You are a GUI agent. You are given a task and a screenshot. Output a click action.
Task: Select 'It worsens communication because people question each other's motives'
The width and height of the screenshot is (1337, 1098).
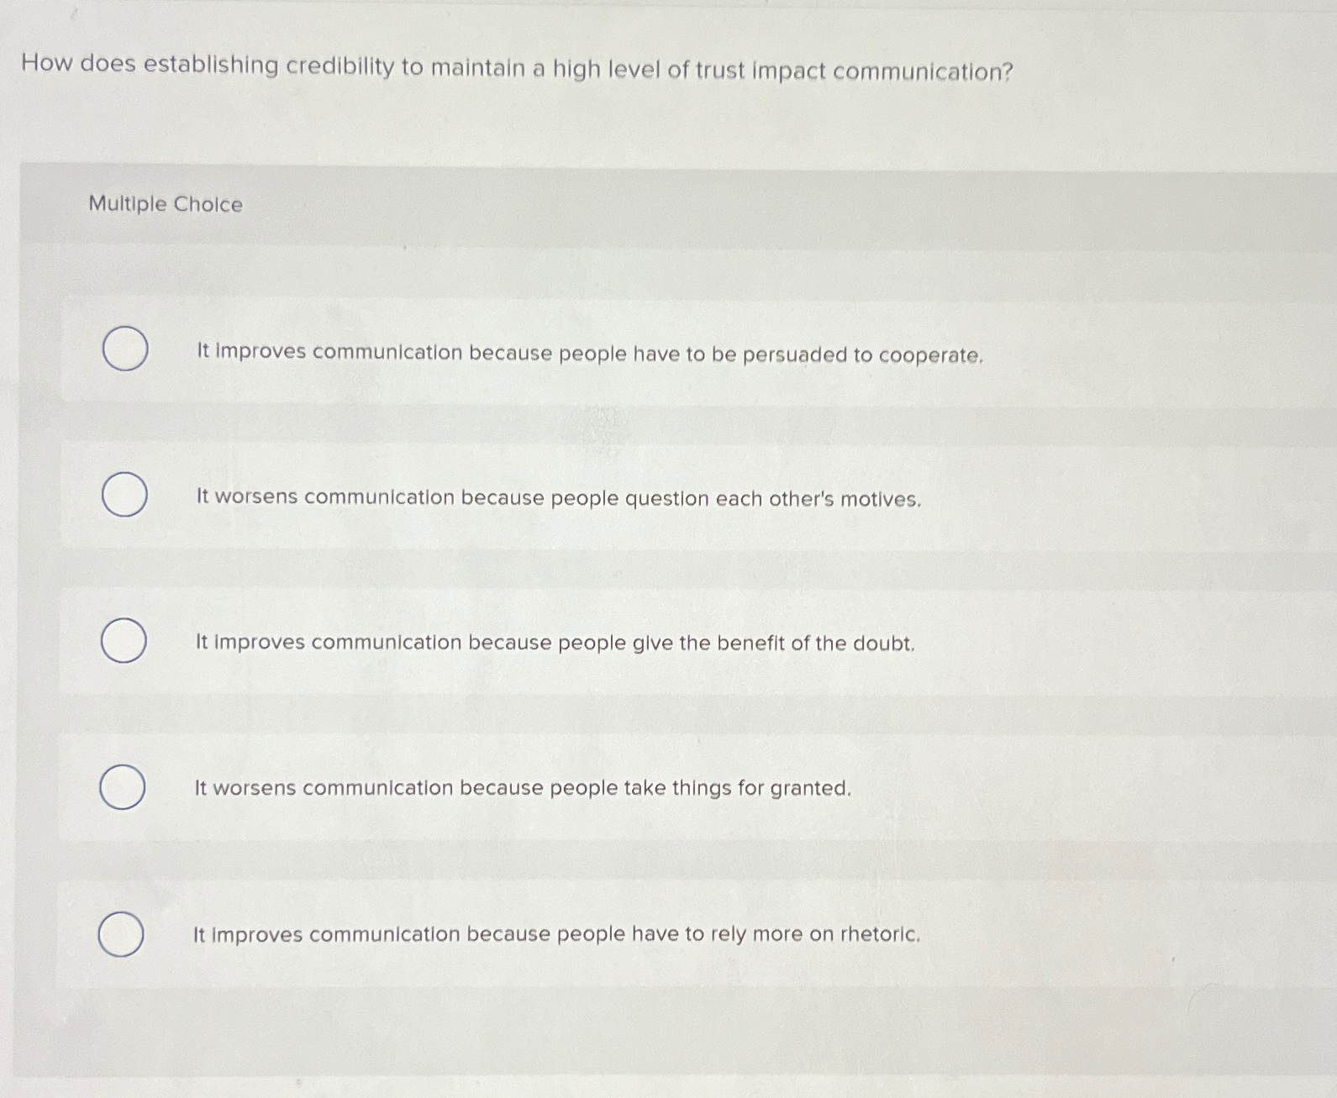coord(124,496)
